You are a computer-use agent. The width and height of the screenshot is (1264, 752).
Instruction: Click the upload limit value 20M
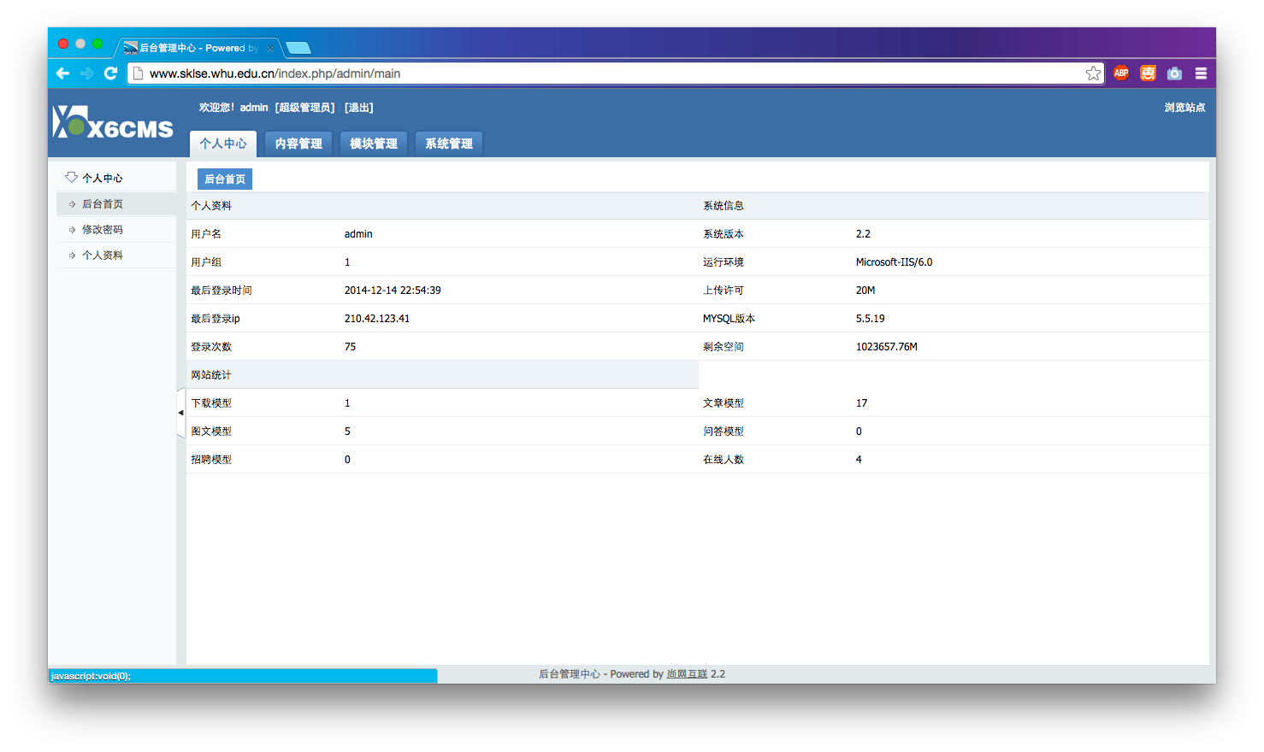(865, 291)
